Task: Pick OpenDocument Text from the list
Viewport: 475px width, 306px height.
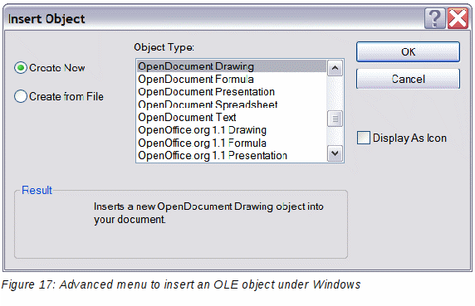Action: (x=232, y=117)
